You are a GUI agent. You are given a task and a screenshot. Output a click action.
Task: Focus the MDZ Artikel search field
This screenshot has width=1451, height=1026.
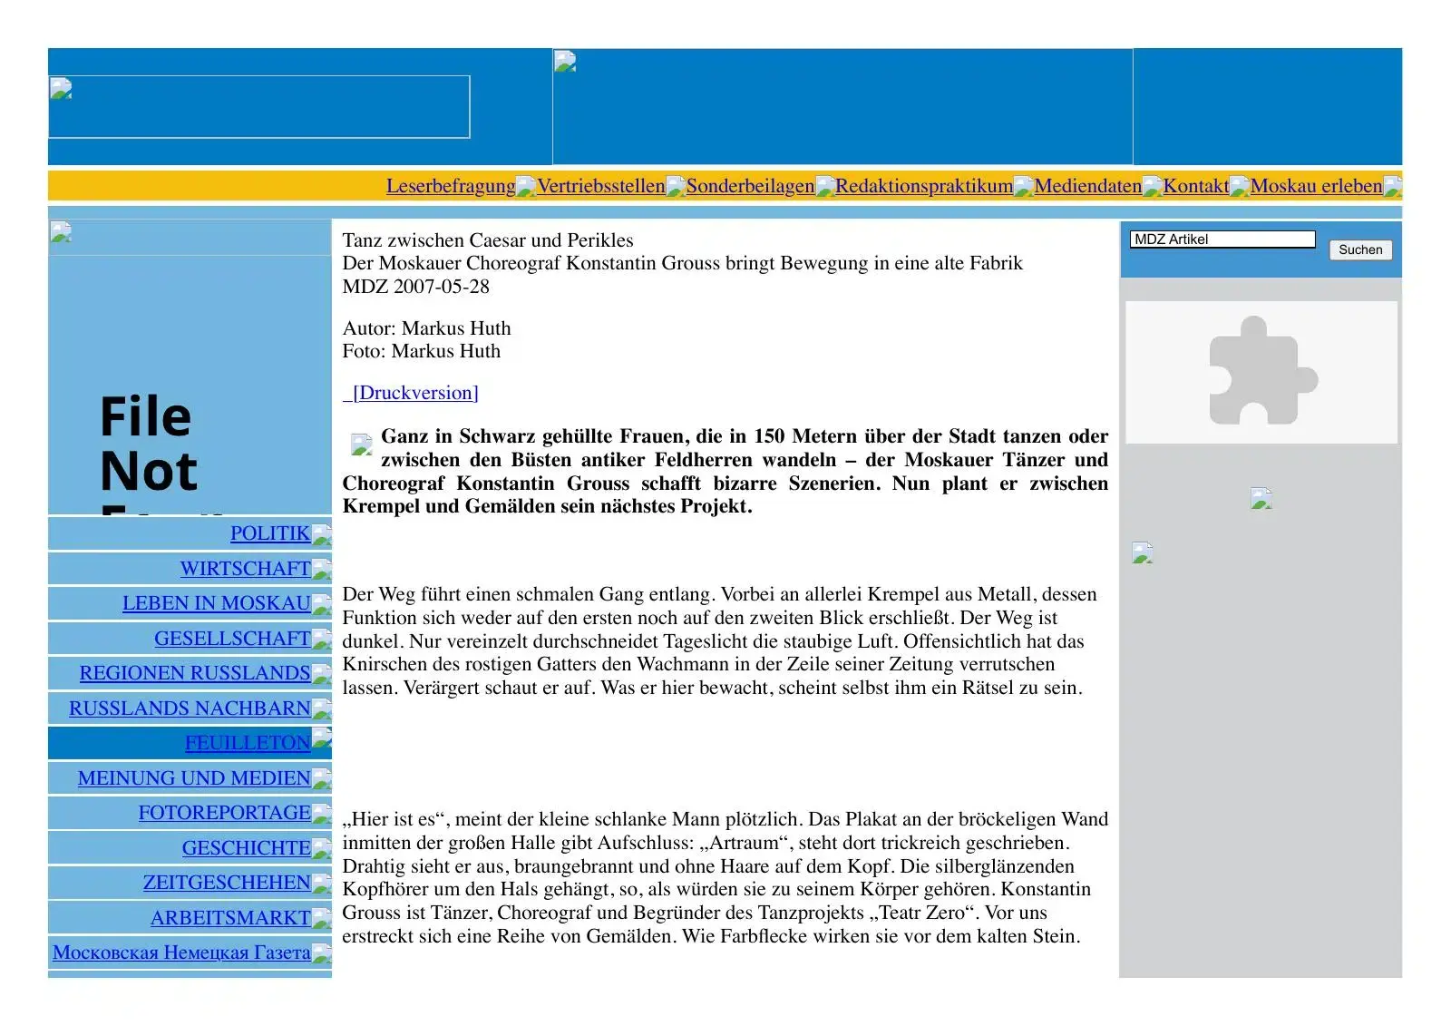pos(1222,239)
